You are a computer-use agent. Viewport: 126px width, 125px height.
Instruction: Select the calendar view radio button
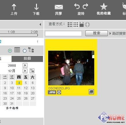(x=10, y=51)
